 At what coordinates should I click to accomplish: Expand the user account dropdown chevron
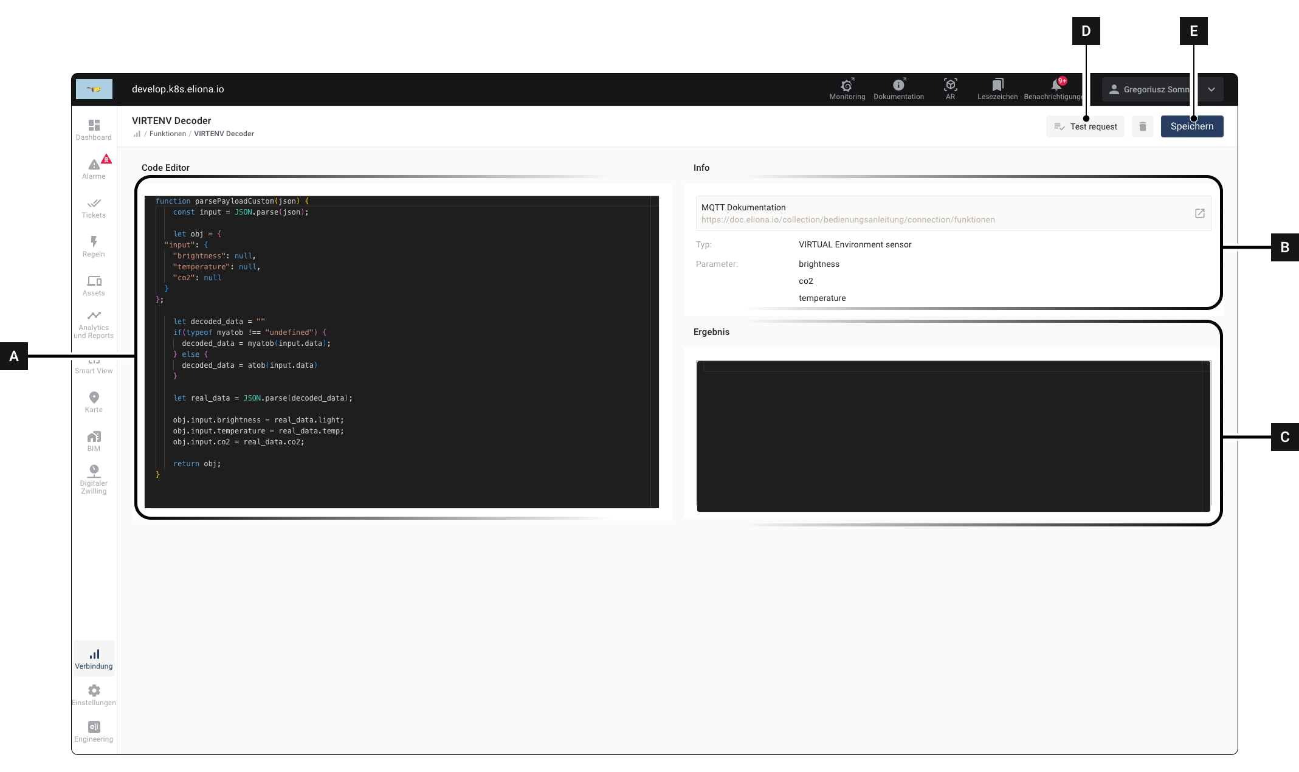point(1211,89)
